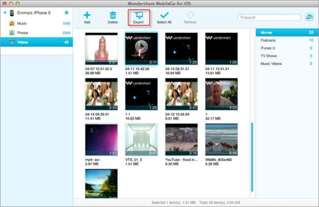
Task: Click the '13.61 MB' size text
Action: pos(213,73)
